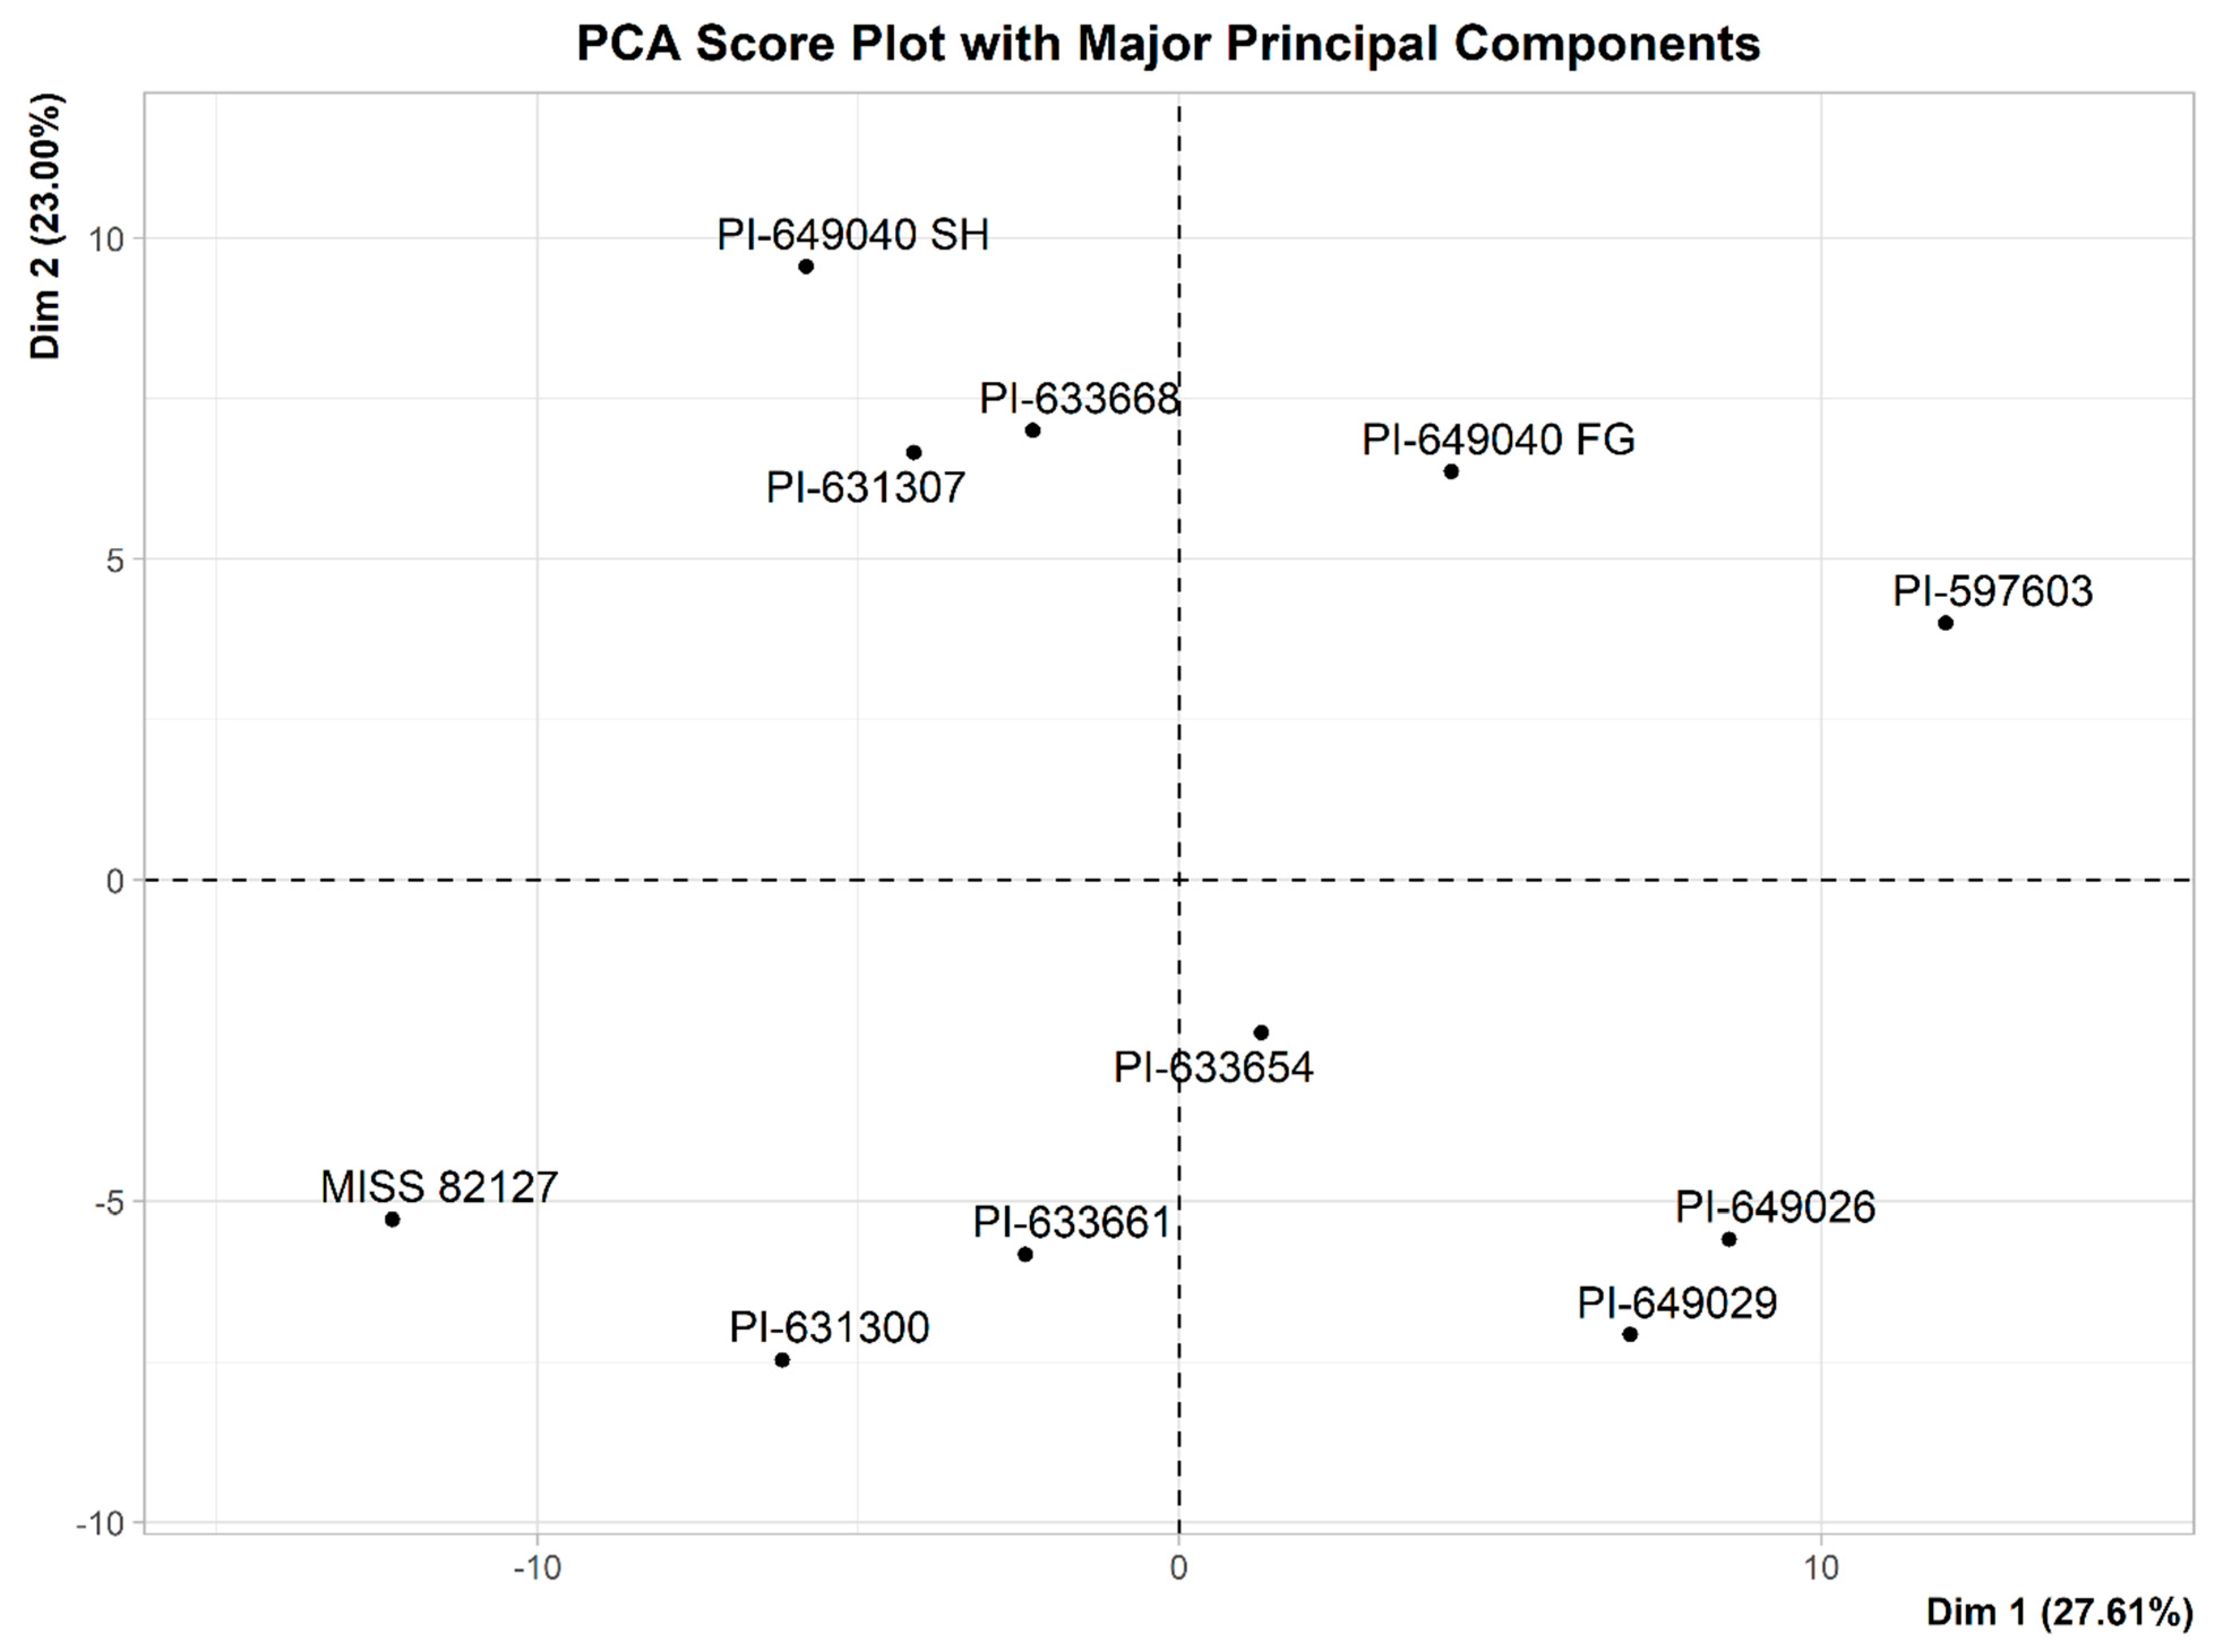Click the Dim 2 (23.00%) axis label
This screenshot has height=1652, width=2214.
tap(46, 226)
